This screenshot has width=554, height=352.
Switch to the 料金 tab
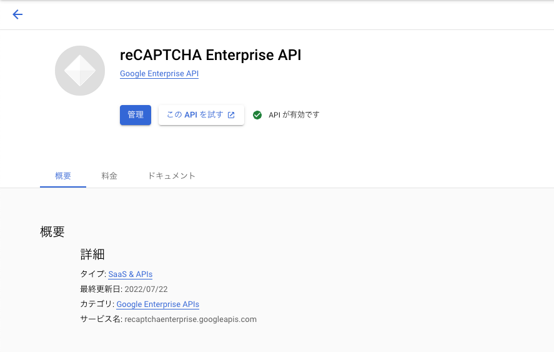pyautogui.click(x=109, y=176)
